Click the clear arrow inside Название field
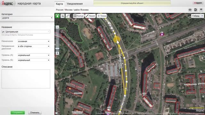Image resolution: width=205 pixels, height=115 pixels. (48, 32)
